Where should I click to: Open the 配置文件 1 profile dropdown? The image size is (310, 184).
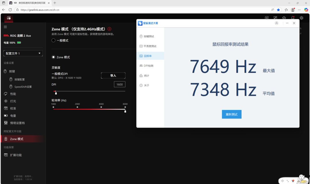coord(23,53)
